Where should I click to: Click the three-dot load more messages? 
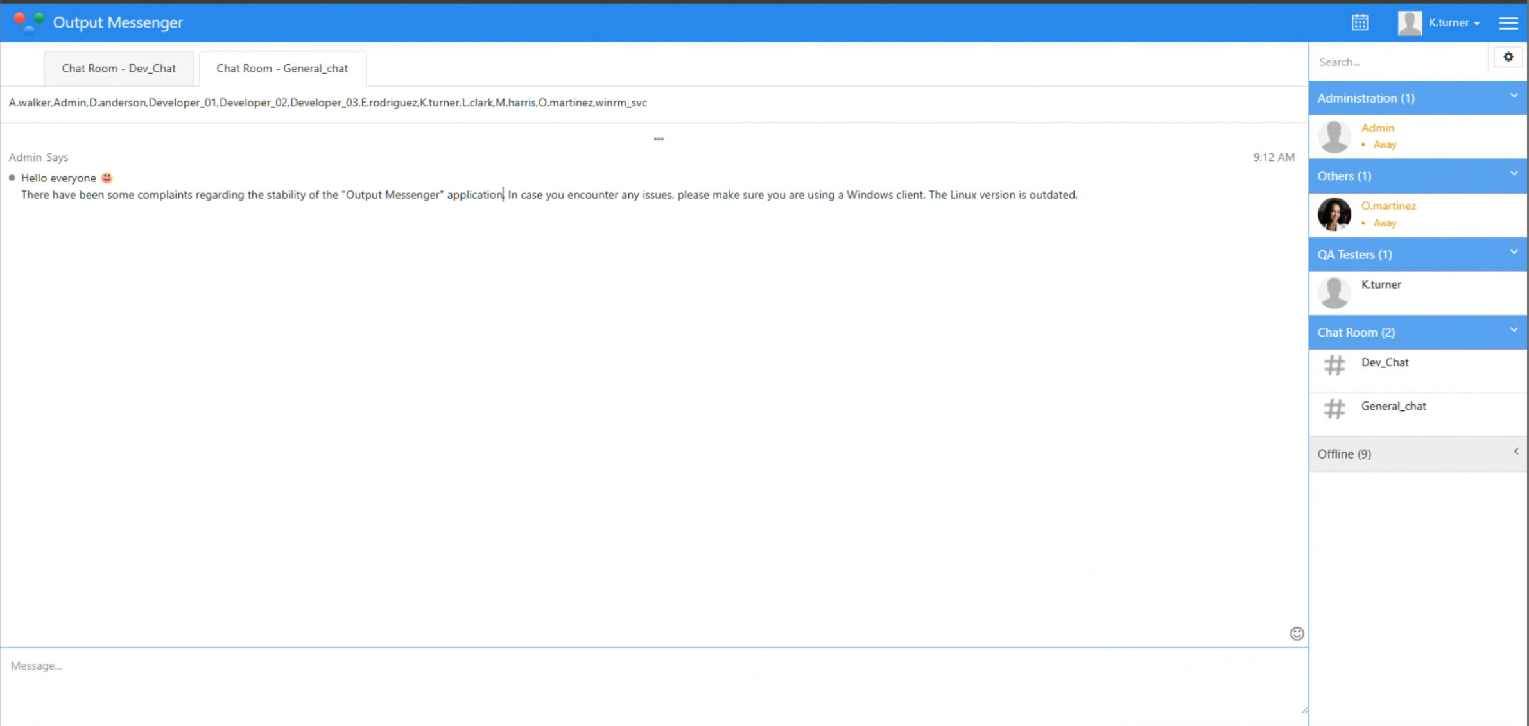659,139
